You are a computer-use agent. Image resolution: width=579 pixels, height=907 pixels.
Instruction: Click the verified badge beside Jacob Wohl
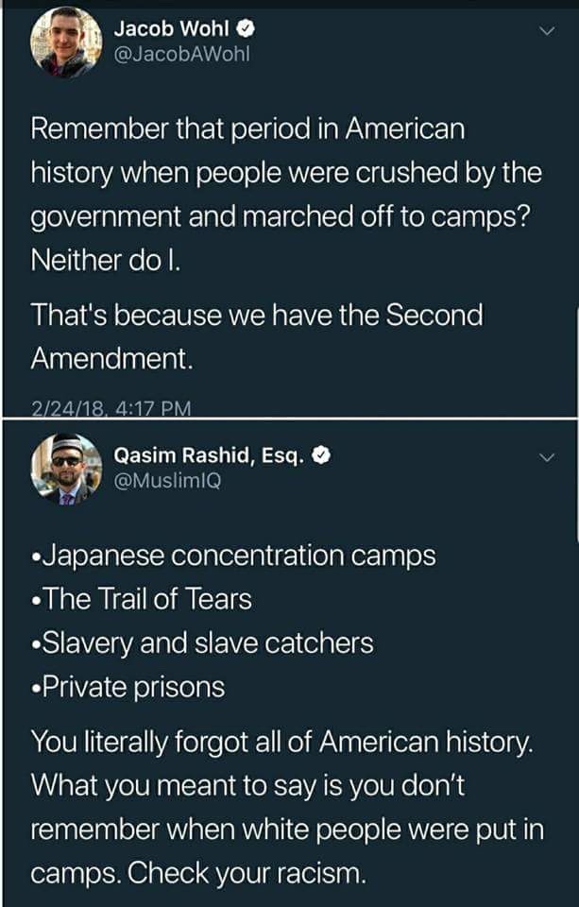244,29
